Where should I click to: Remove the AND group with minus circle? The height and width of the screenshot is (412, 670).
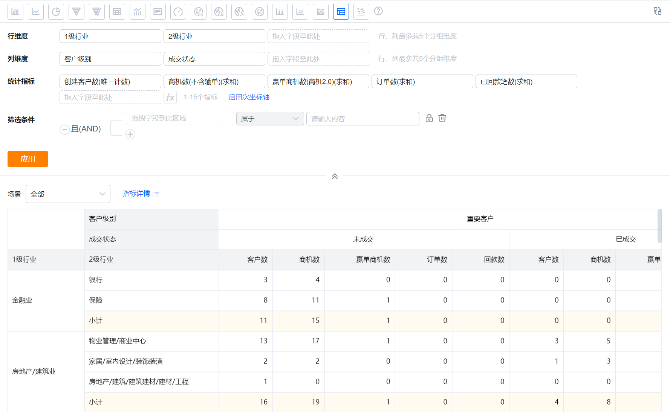(x=64, y=130)
